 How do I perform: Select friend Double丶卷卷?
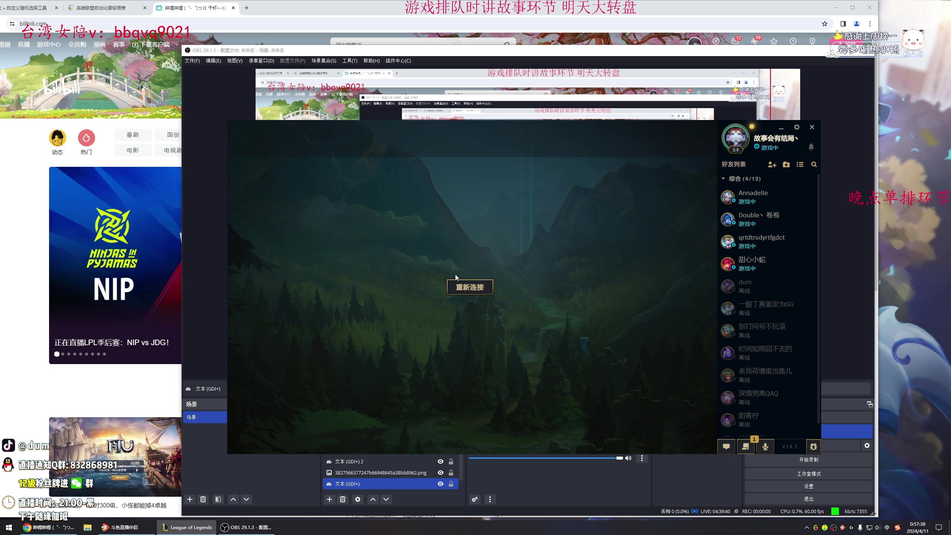click(x=767, y=219)
